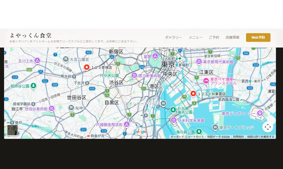283x169 pixels.
Task: Click the 祖師谷公園 green park icon
Action: coord(33,86)
